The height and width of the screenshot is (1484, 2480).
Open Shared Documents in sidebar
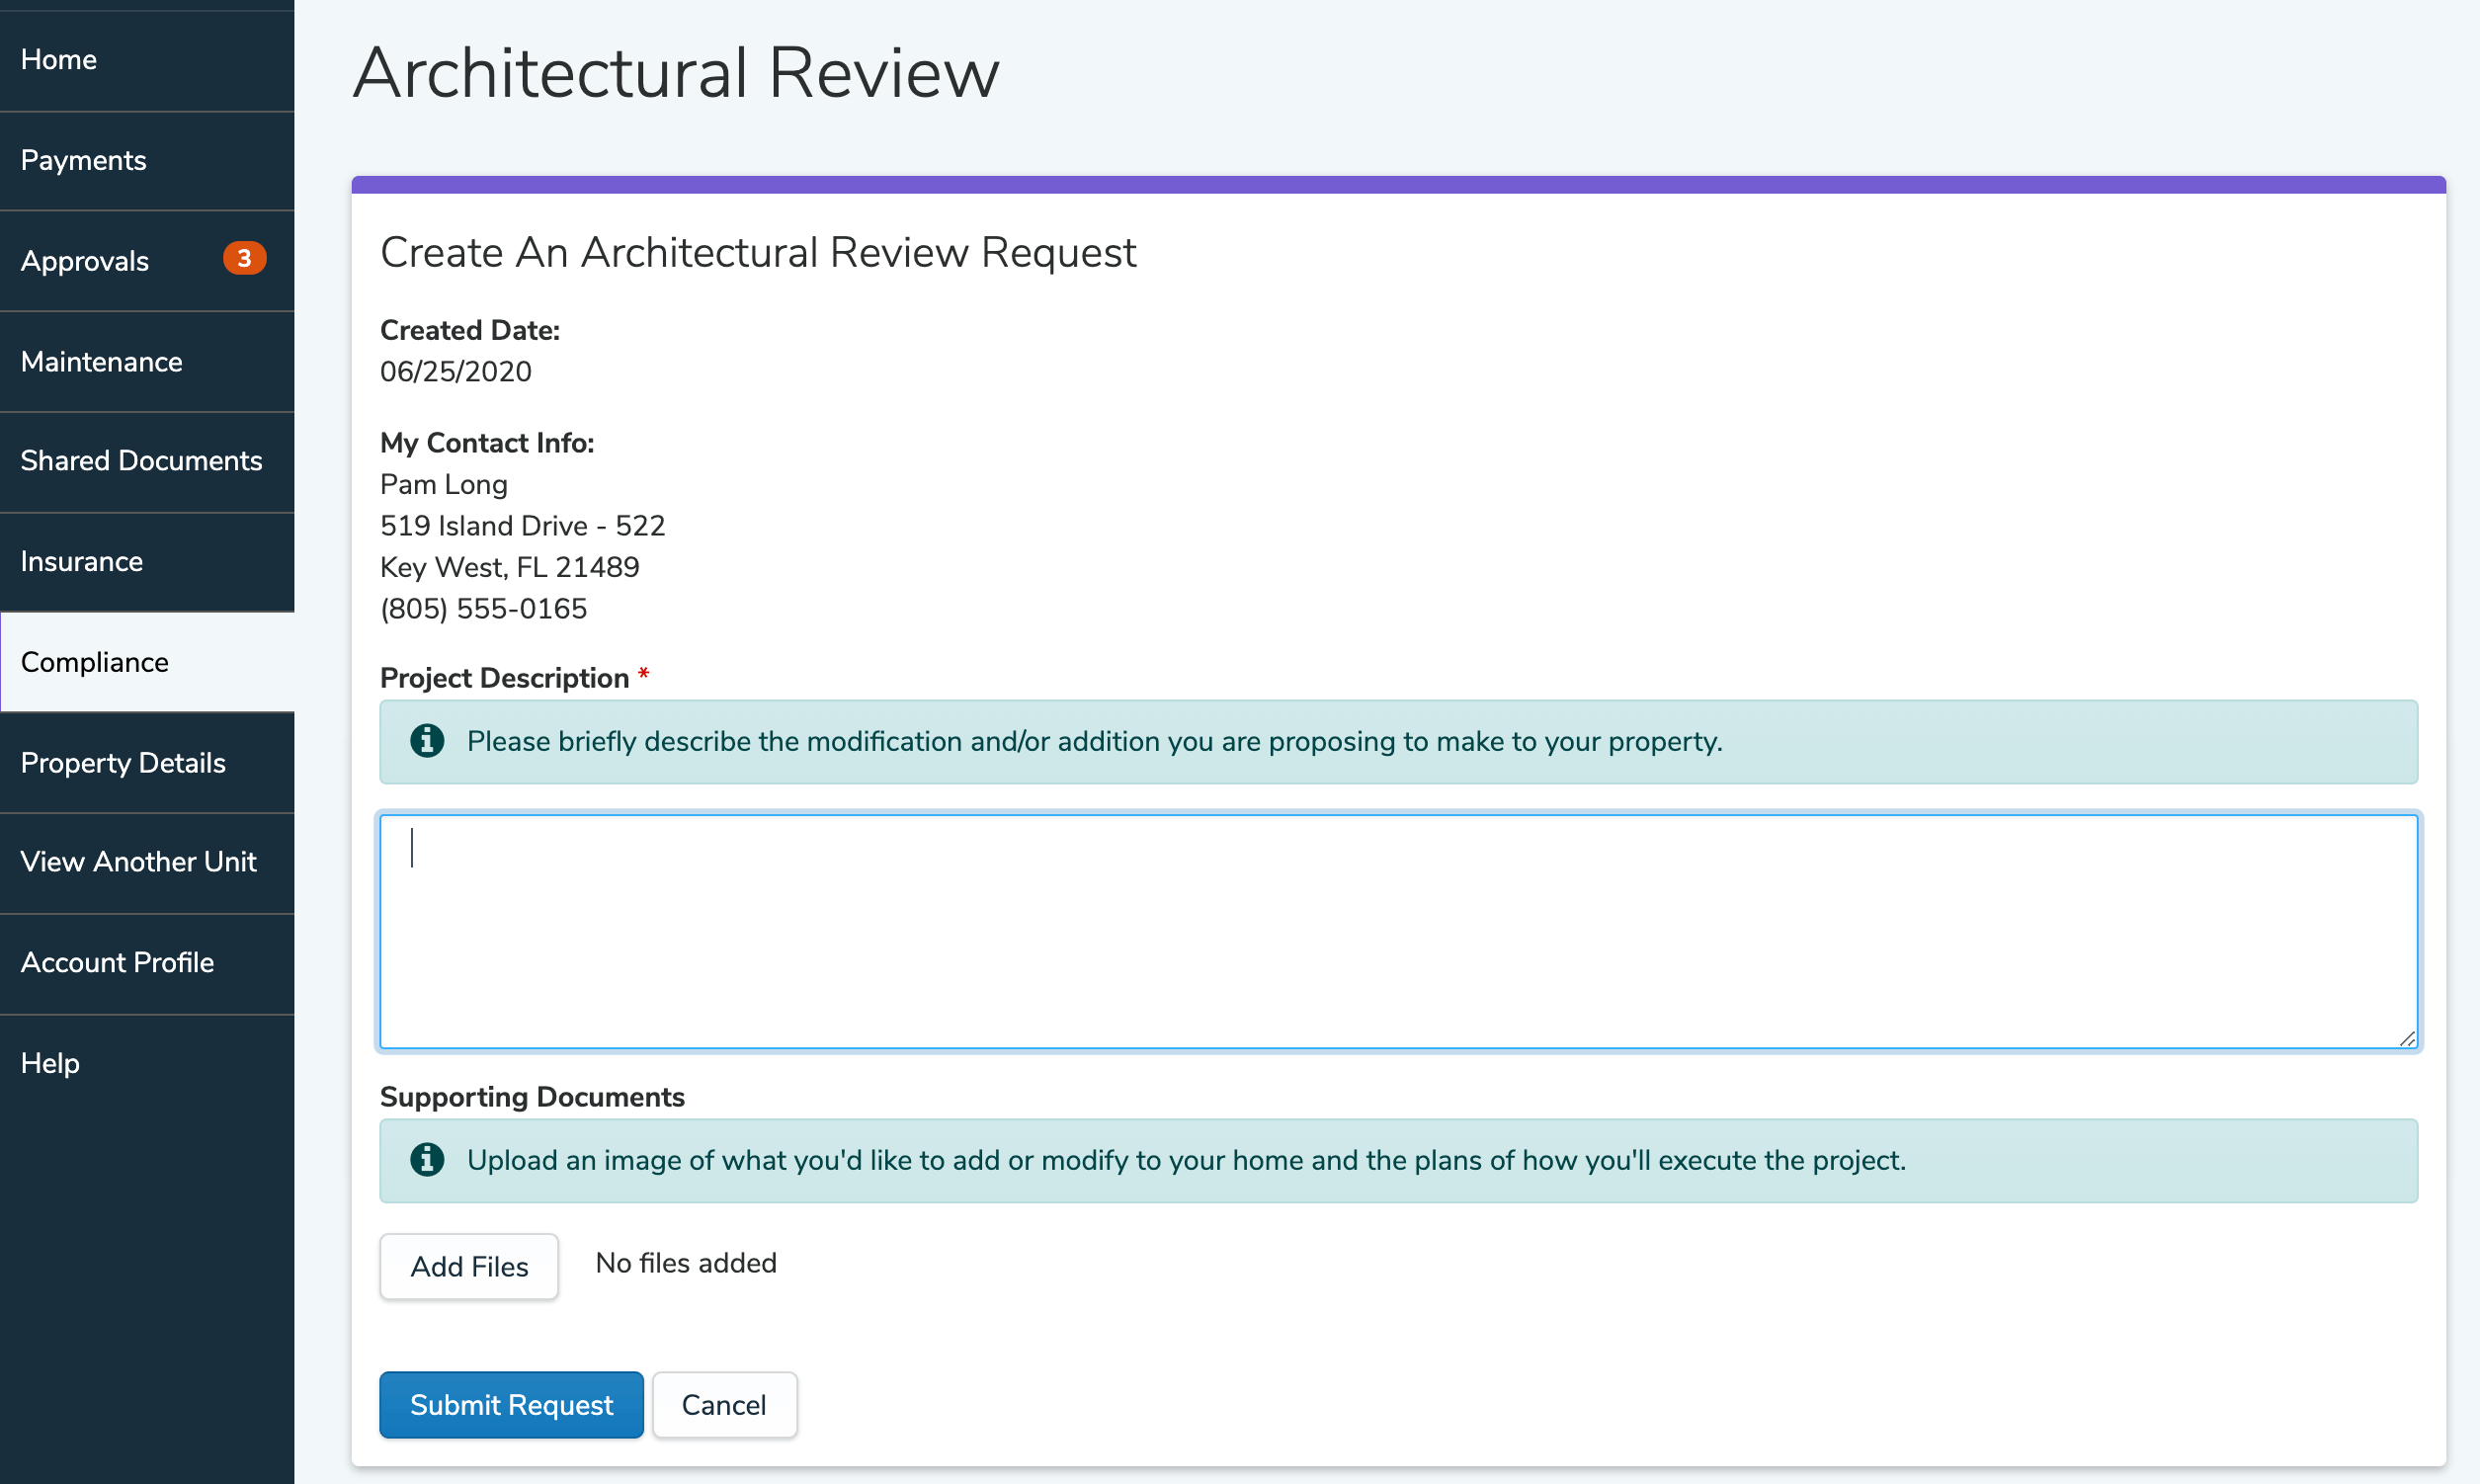click(x=141, y=461)
